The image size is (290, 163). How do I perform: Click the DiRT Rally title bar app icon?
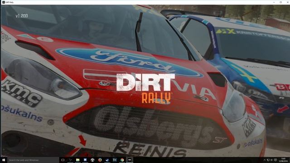pos(4,2)
